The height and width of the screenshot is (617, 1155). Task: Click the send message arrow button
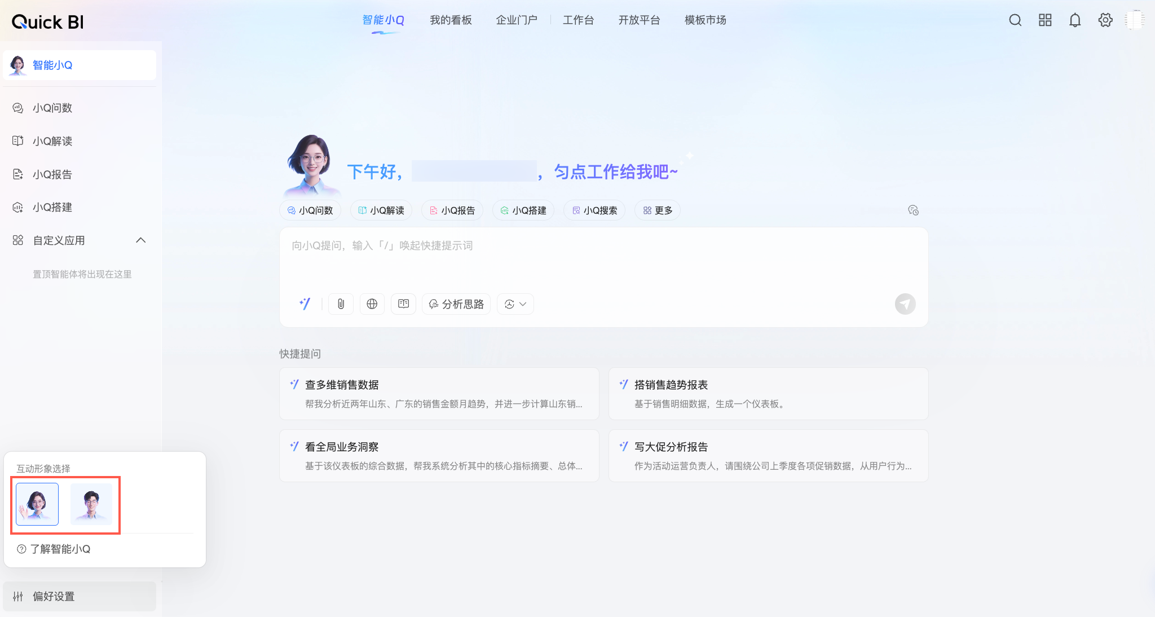[905, 304]
